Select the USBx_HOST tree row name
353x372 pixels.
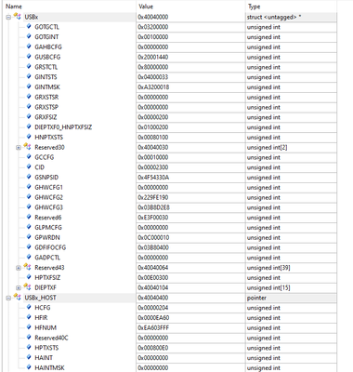tap(41, 298)
